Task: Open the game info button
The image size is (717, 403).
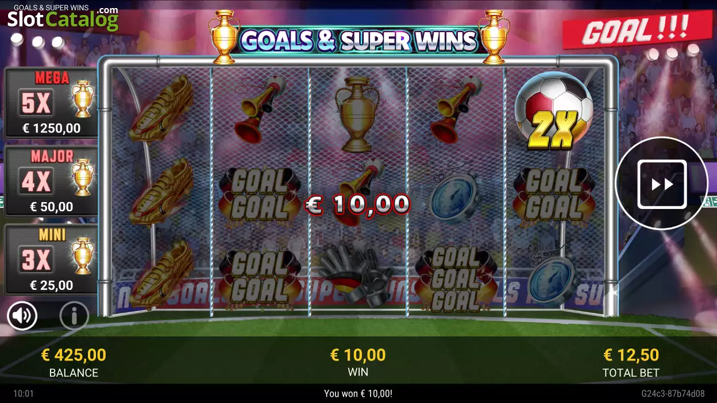Action: click(74, 315)
